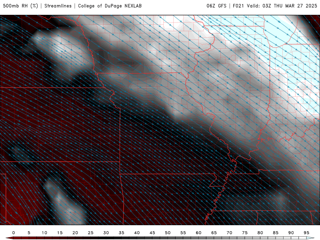Viewport: 320px width, 240px height.
Task: Click the "90" color scale label
Action: tap(291, 233)
